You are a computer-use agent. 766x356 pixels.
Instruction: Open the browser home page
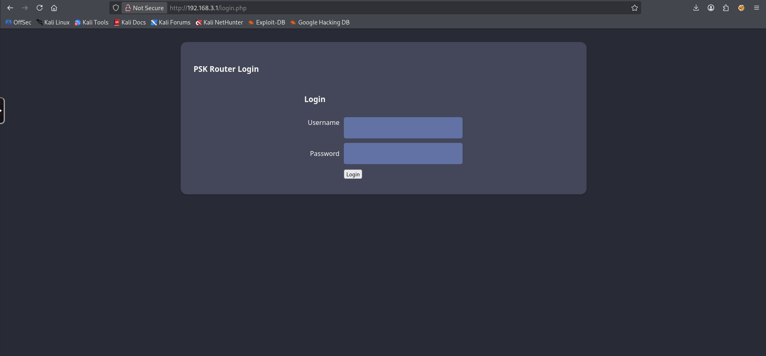[54, 8]
